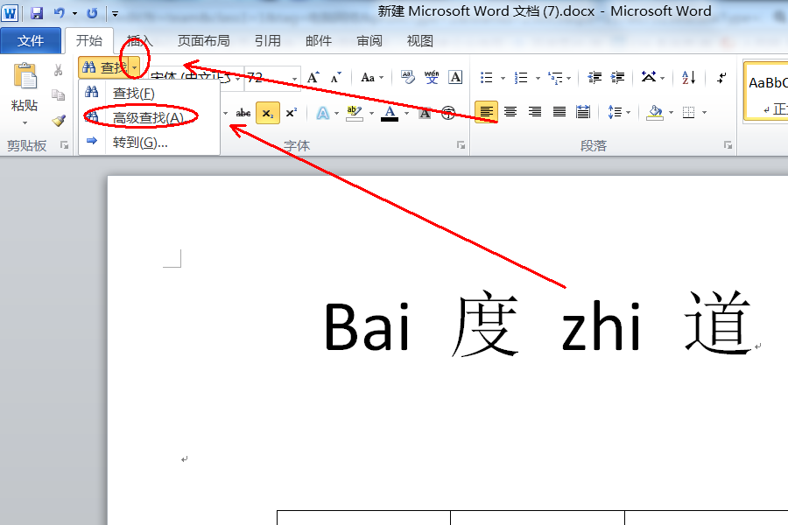This screenshot has width=788, height=525.
Task: Open the font size 72 dropdown
Action: pos(294,79)
